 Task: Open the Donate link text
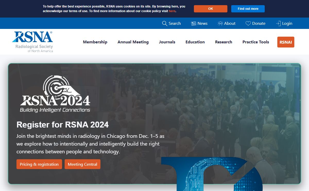[259, 23]
